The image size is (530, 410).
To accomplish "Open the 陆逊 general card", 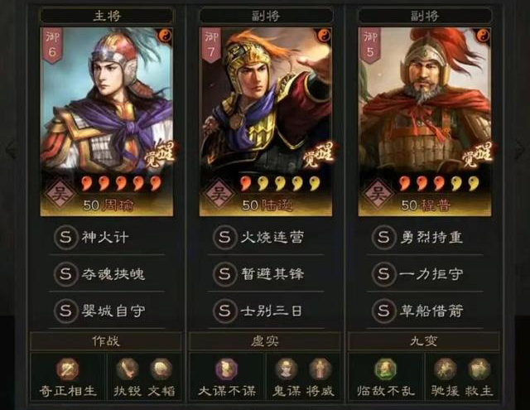I will (266, 122).
